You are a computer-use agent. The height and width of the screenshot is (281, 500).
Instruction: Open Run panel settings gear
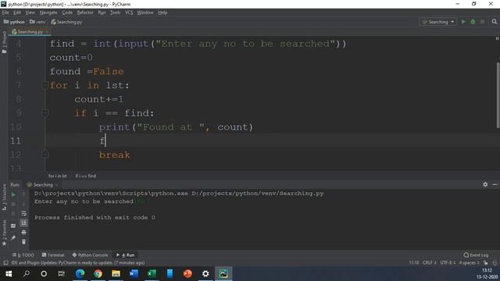point(485,184)
